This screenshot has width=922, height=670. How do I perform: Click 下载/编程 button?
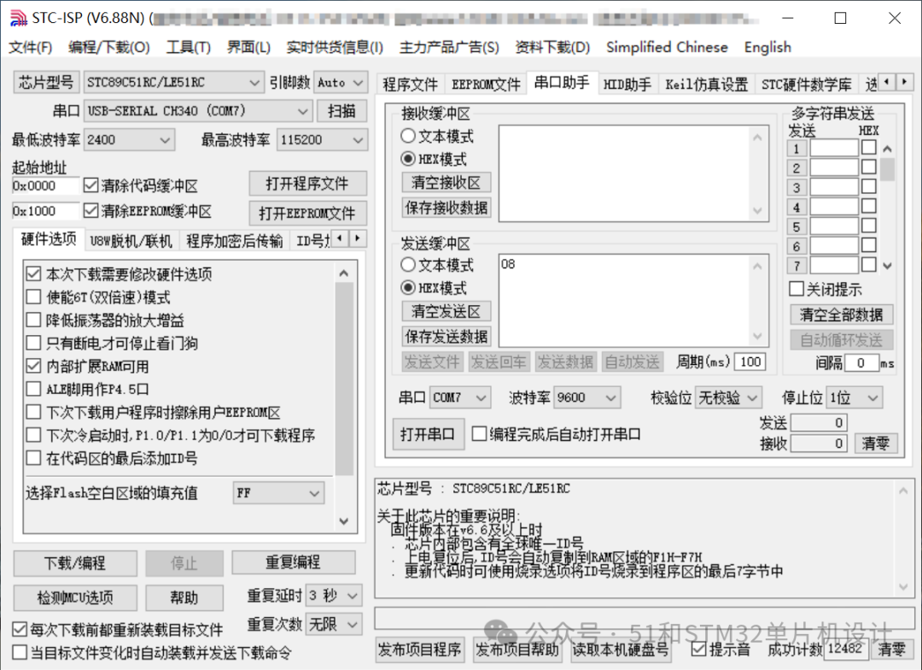coord(74,563)
